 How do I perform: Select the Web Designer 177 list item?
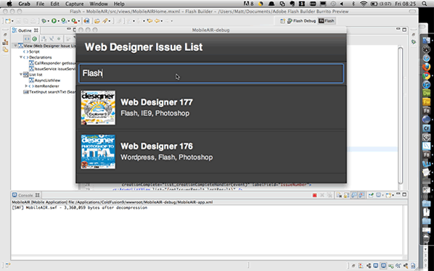pos(211,108)
